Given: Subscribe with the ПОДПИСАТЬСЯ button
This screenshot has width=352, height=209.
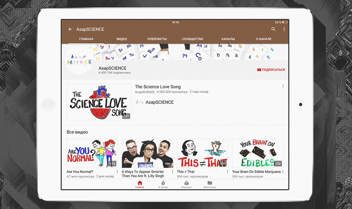Looking at the screenshot, I should [271, 70].
